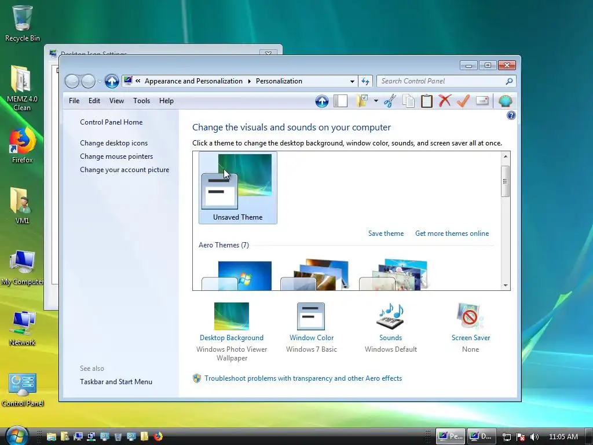The image size is (593, 445).
Task: Expand the address bar history dropdown
Action: click(352, 81)
